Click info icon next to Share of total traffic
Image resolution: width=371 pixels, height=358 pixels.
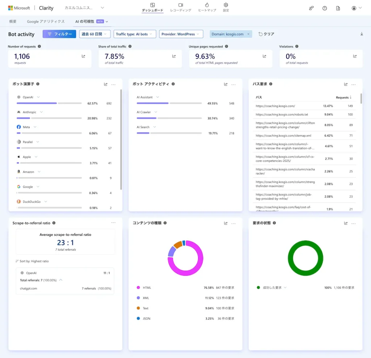pyautogui.click(x=130, y=46)
